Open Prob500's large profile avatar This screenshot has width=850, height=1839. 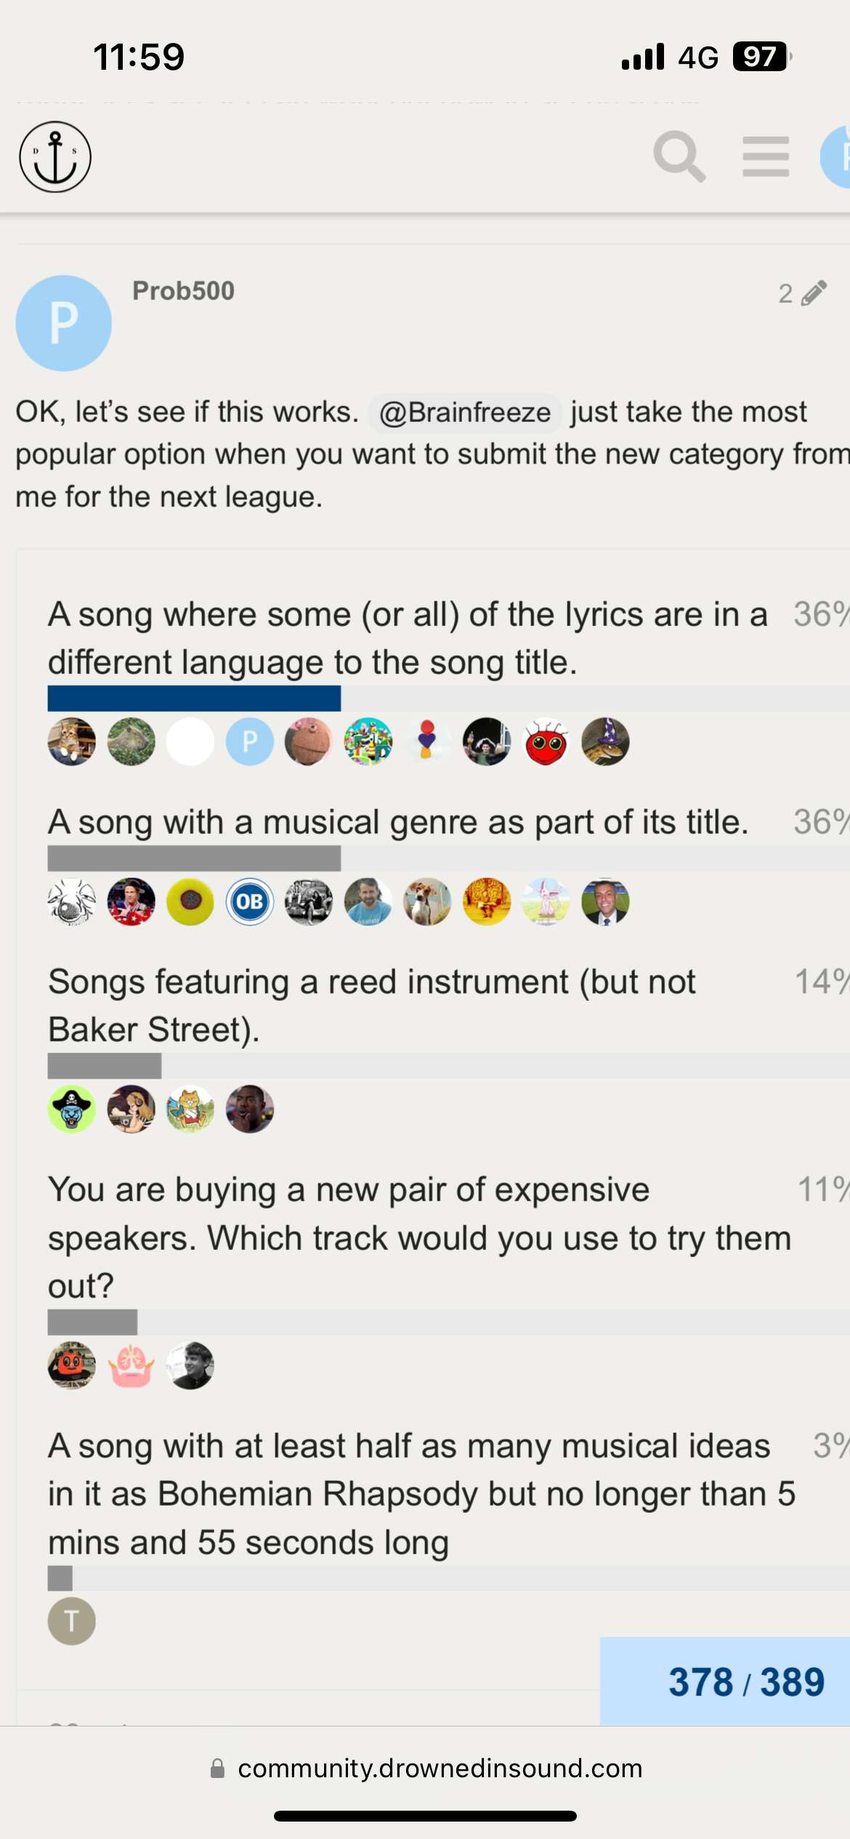point(64,323)
